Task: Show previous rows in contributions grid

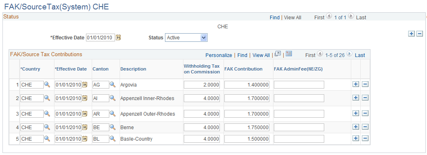Action: [320, 54]
